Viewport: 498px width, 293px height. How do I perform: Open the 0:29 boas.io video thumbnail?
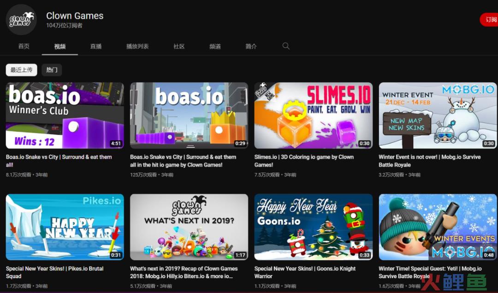[x=189, y=115]
